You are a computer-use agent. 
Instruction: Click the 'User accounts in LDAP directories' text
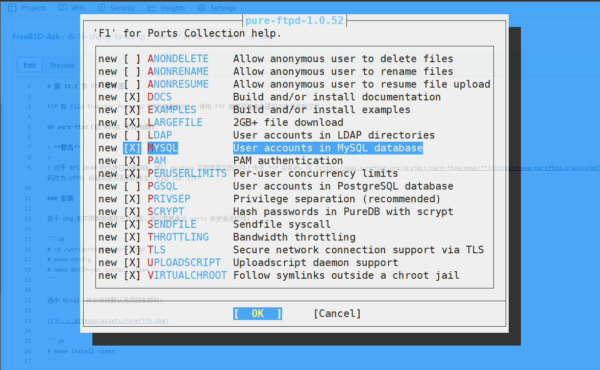click(334, 136)
